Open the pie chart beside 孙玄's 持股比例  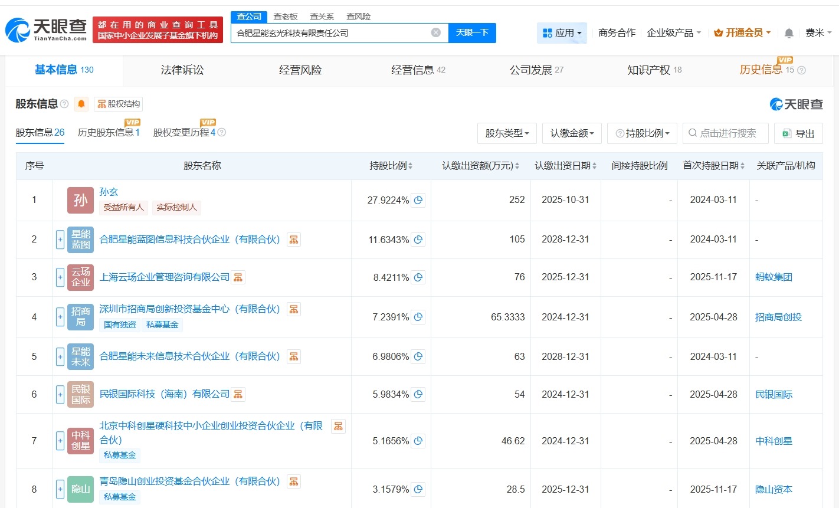418,200
